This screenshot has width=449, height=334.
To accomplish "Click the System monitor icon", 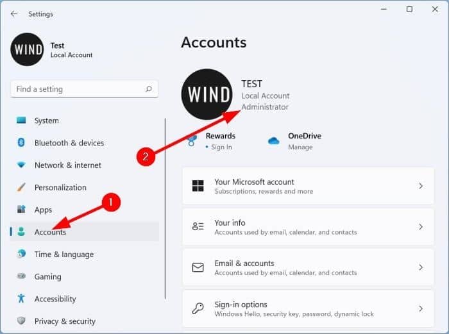I will [21, 121].
